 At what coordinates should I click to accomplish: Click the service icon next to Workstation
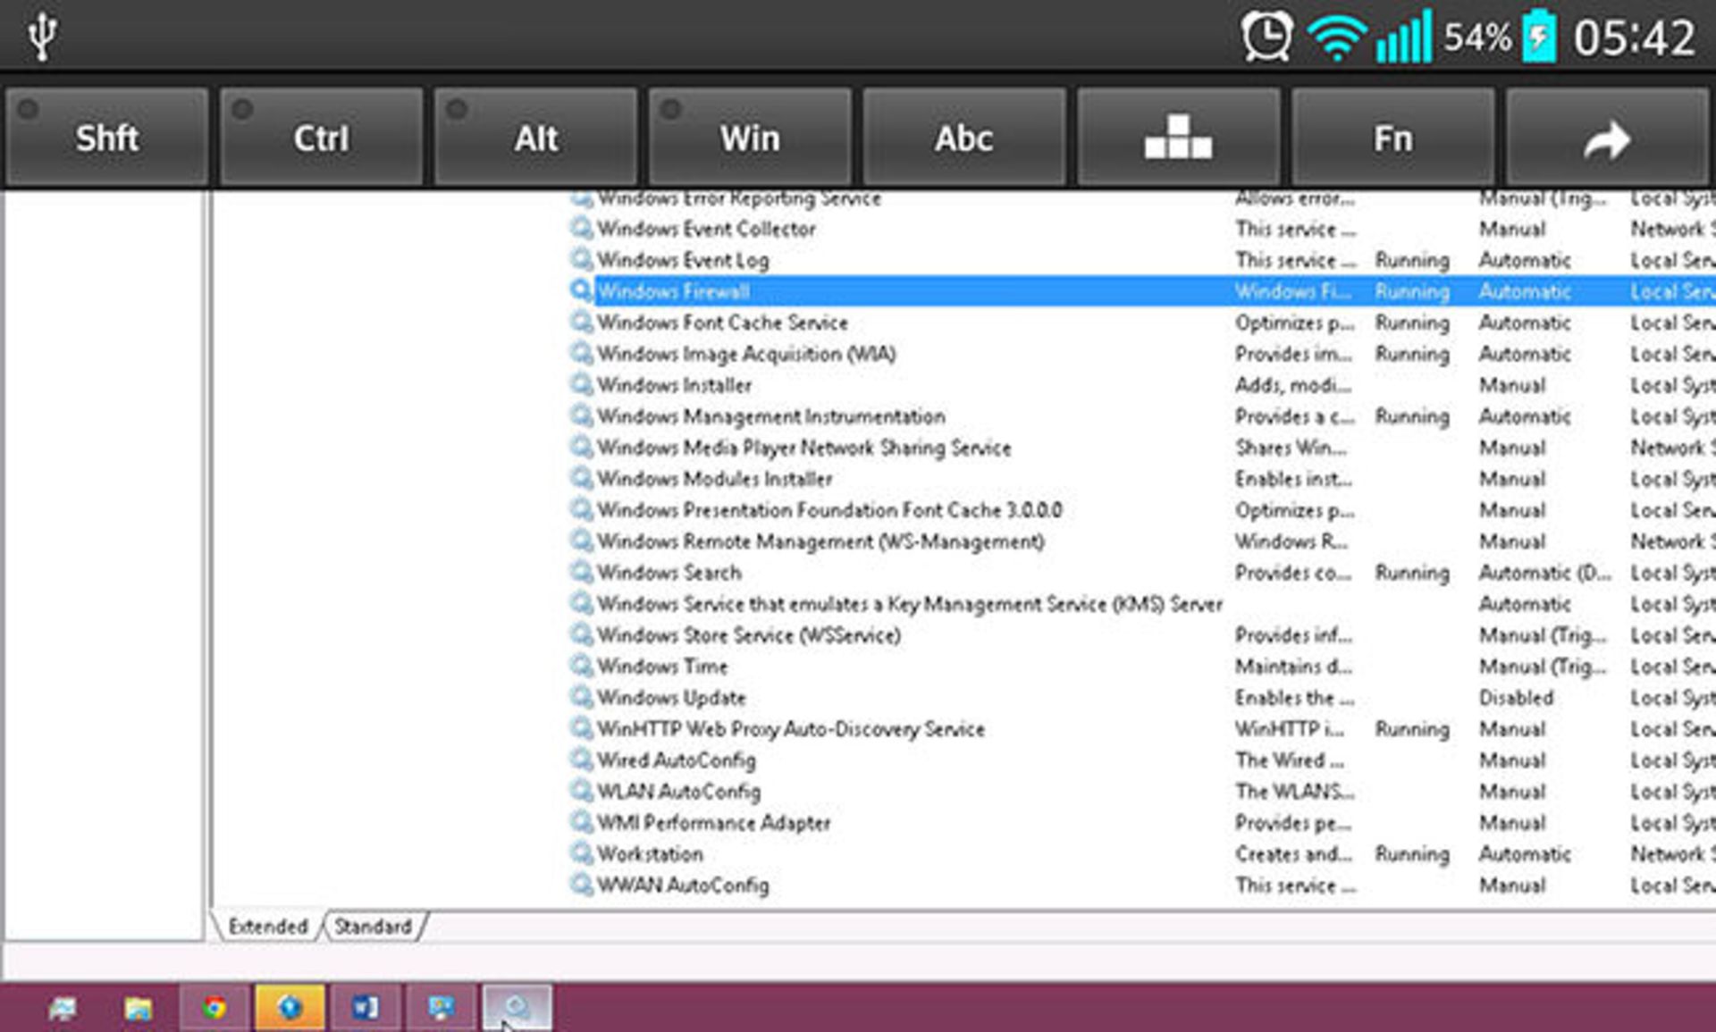tap(582, 854)
